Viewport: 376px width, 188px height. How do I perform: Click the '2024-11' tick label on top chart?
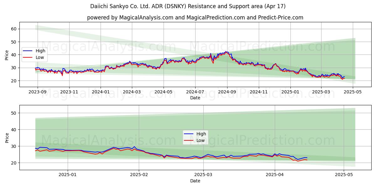click(x=258, y=93)
